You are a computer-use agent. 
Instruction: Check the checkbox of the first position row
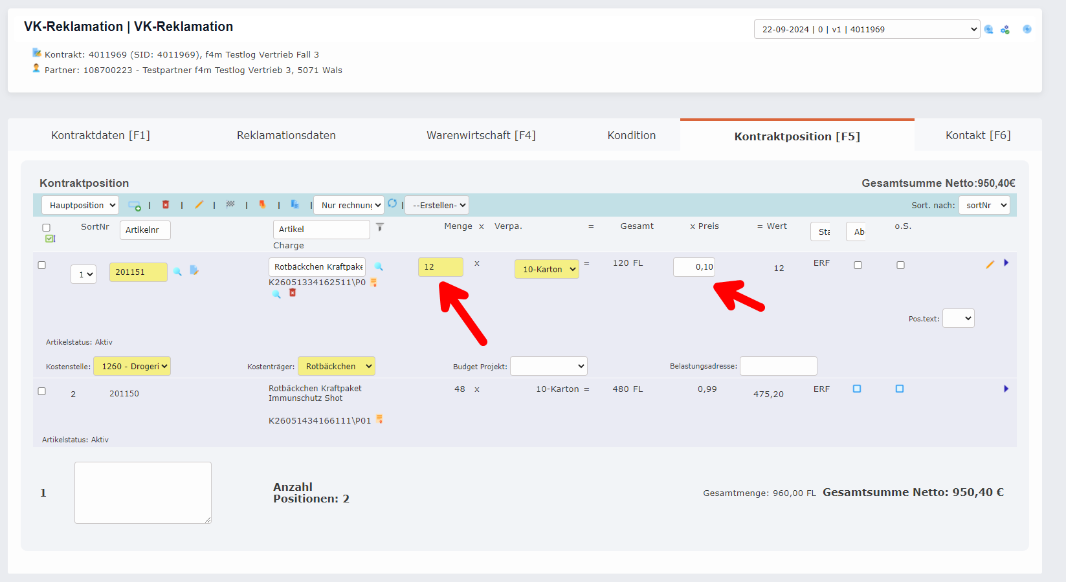[x=42, y=264]
